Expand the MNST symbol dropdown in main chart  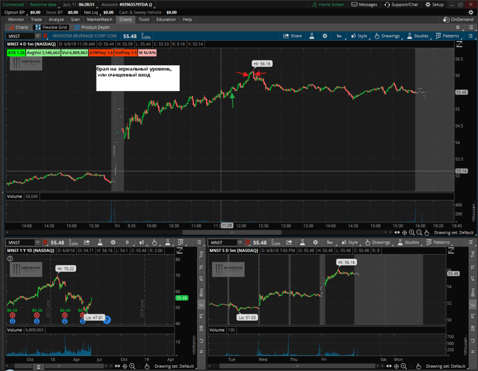click(x=37, y=36)
